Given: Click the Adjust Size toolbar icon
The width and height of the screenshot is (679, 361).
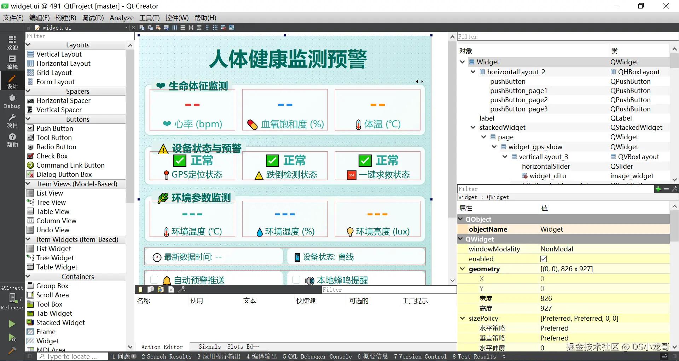Looking at the screenshot, I should pyautogui.click(x=231, y=27).
